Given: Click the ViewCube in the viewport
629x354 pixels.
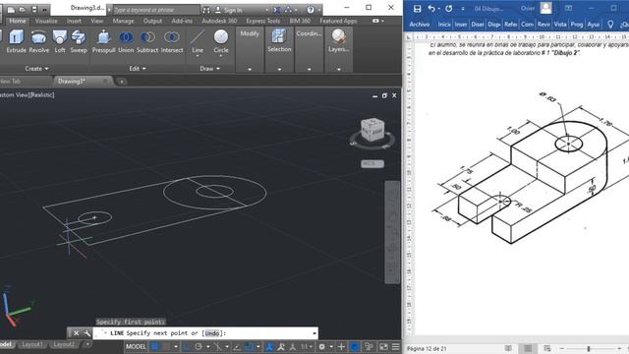Looking at the screenshot, I should (372, 129).
